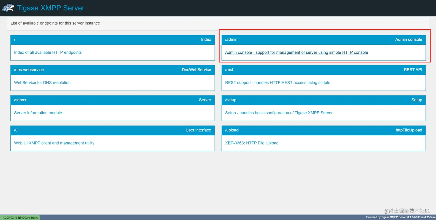
Task: Open XEP-0363: HTTP File Upload link
Action: (x=252, y=143)
